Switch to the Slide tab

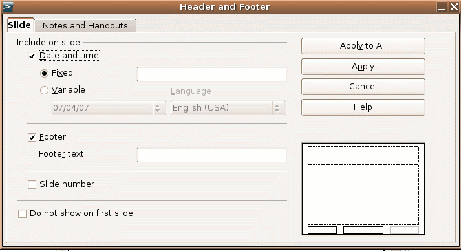tap(19, 25)
